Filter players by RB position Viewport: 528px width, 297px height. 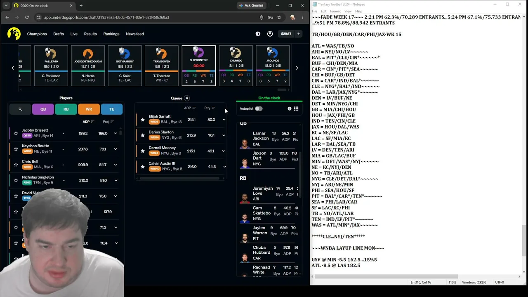tap(66, 109)
